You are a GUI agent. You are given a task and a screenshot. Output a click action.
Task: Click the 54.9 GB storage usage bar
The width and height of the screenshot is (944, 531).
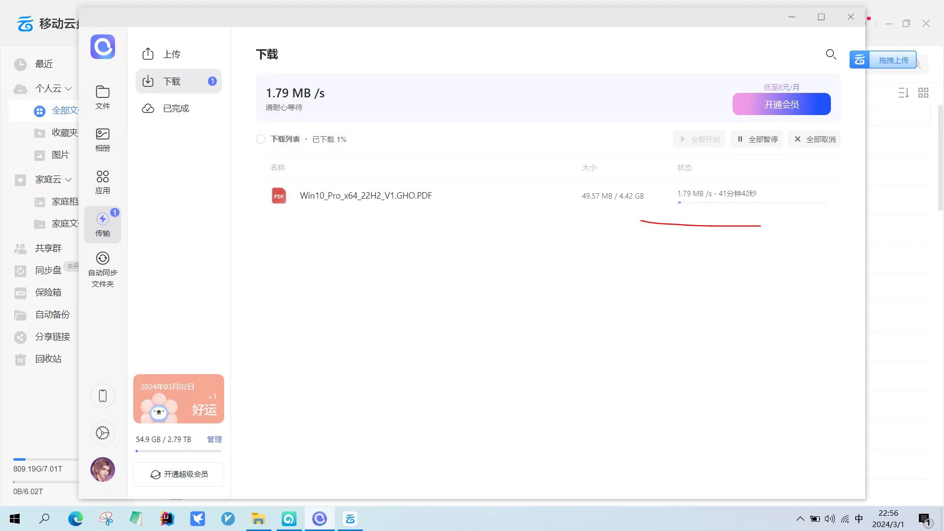(x=178, y=451)
